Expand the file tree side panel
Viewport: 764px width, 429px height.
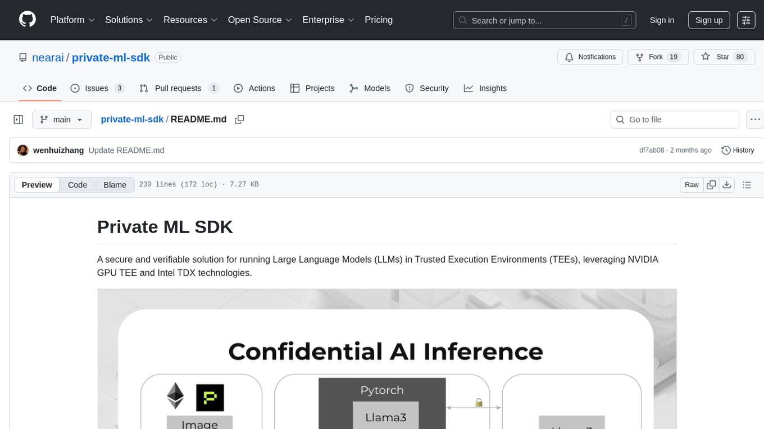coord(19,120)
